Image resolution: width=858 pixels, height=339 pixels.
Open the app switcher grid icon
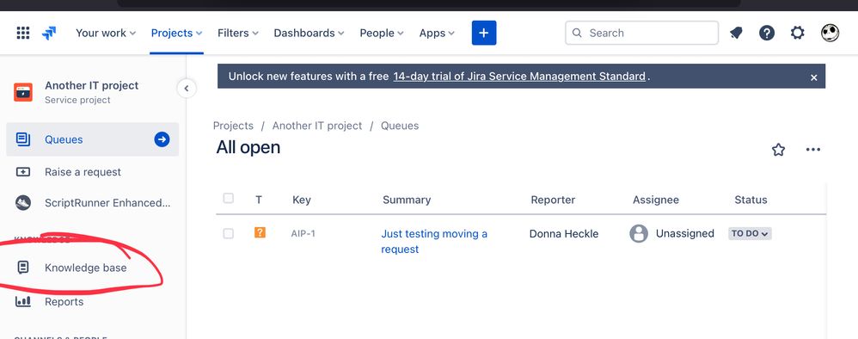tap(23, 33)
